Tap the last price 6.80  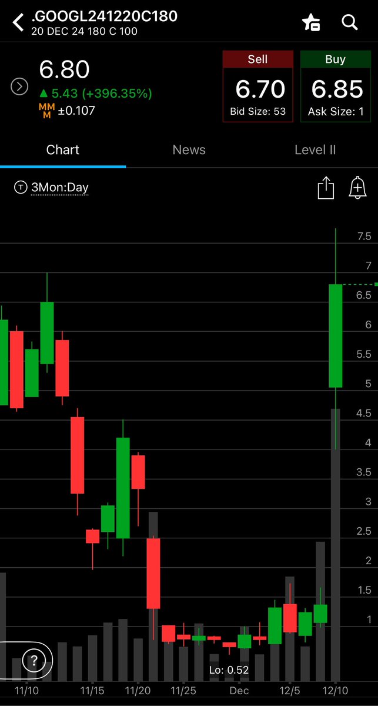pos(65,69)
